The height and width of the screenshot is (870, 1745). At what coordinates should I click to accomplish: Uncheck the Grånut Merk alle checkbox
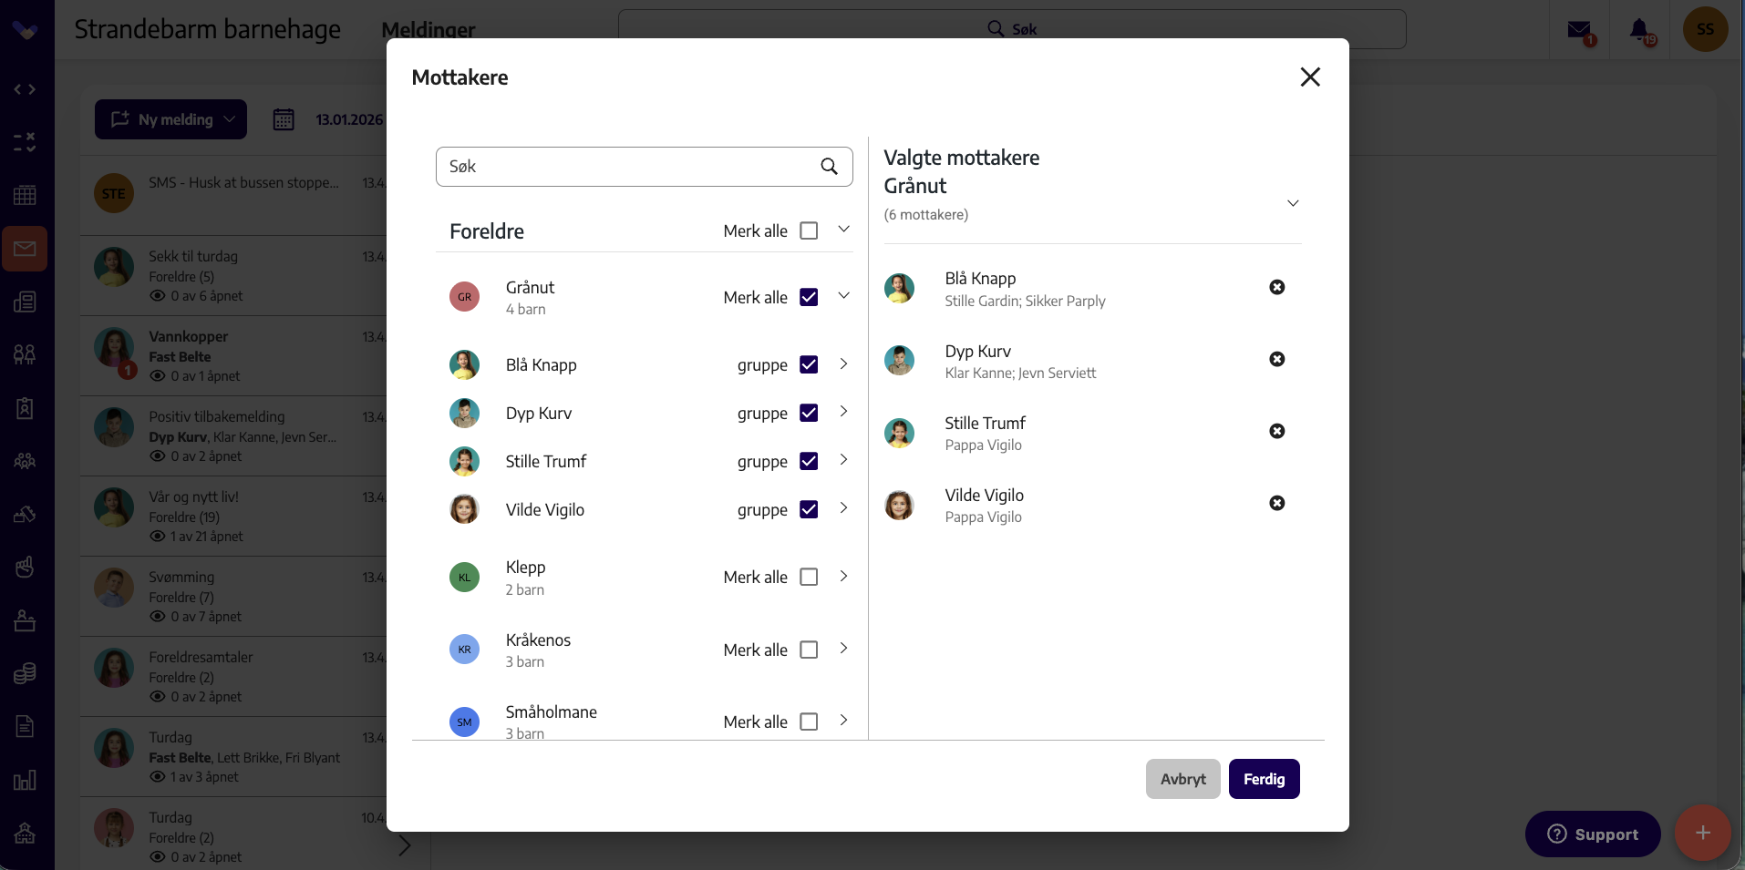[809, 297]
